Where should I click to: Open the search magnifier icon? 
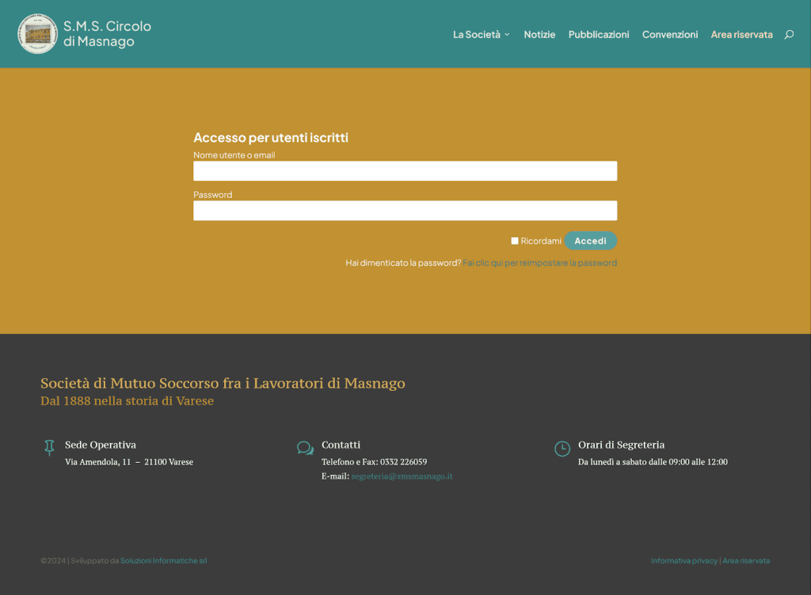click(x=789, y=35)
